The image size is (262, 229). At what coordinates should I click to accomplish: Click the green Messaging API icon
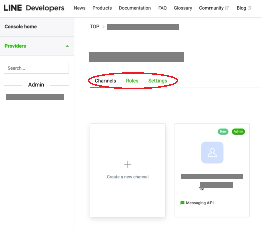point(182,203)
